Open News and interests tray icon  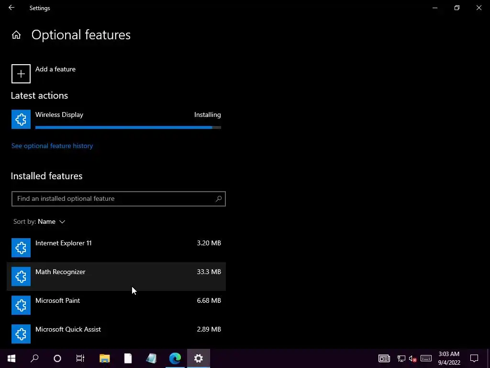[384, 358]
